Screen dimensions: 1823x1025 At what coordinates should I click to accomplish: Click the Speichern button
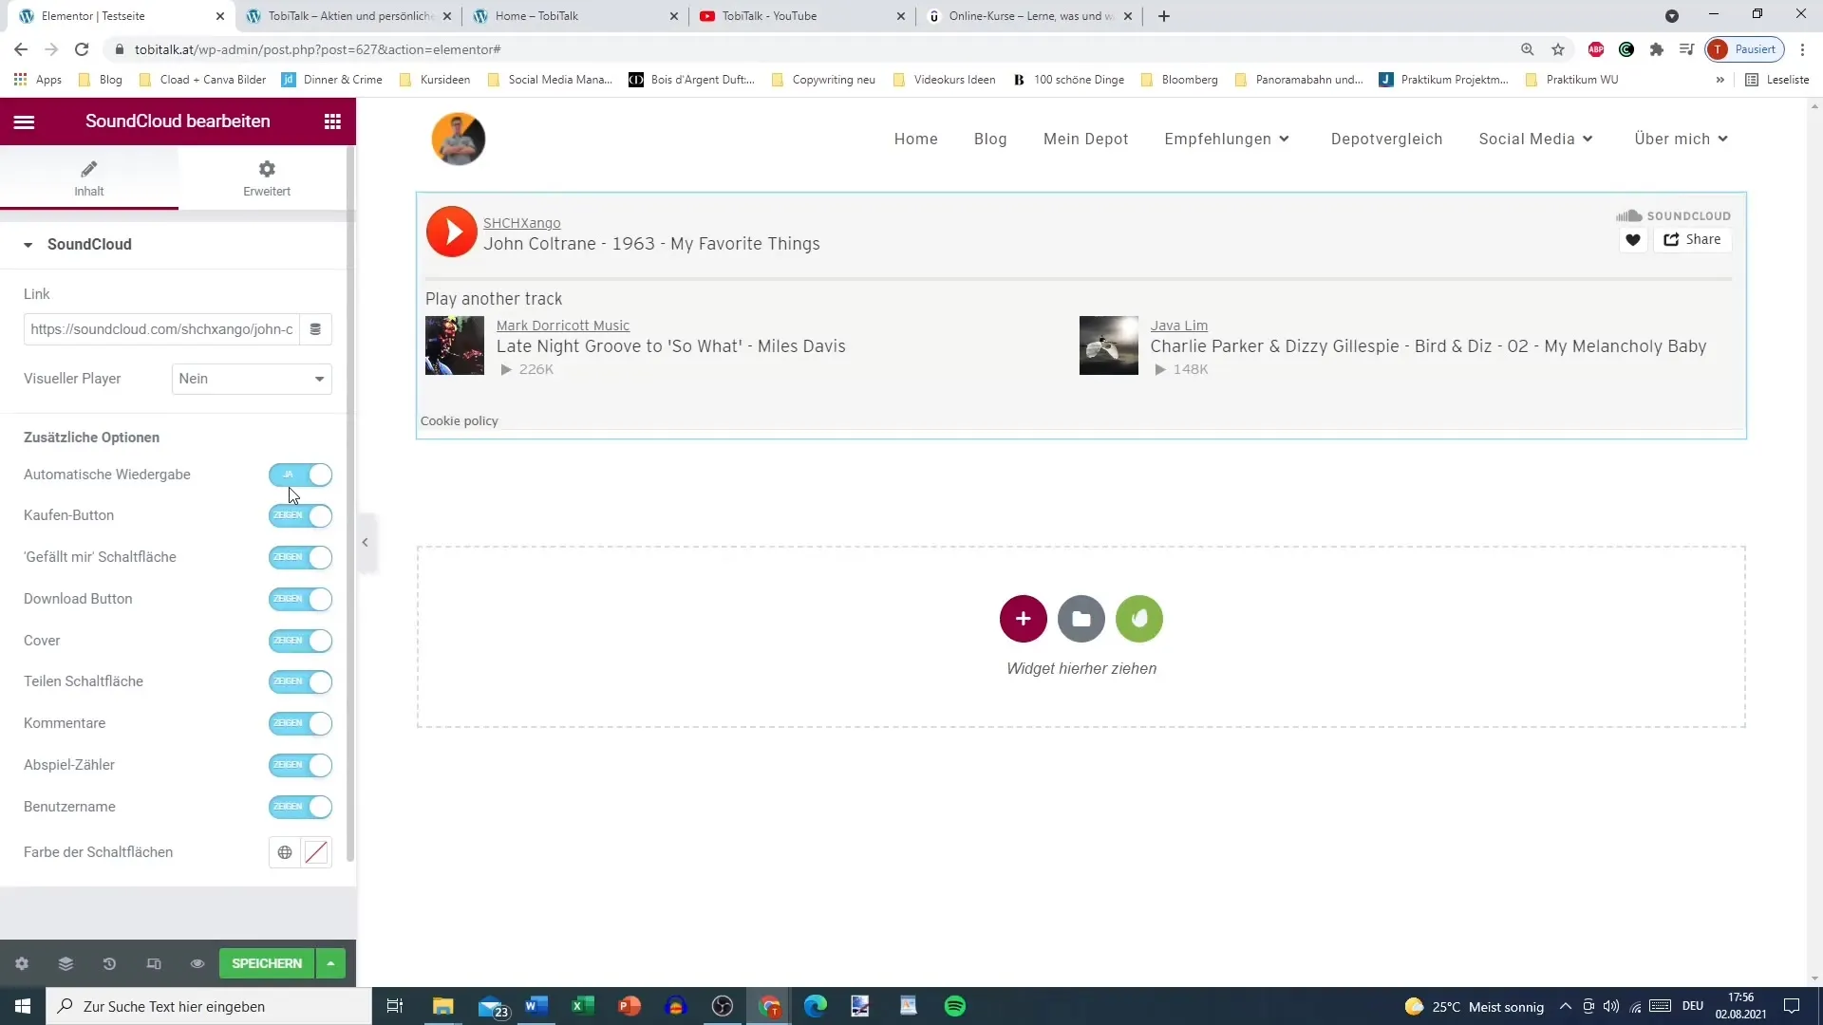pos(267,963)
